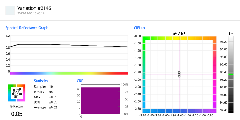Select the Variation #2146 title
This screenshot has width=240, height=120.
coord(34,8)
